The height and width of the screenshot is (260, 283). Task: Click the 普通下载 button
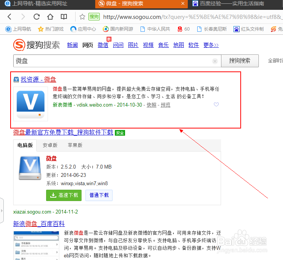tap(99, 195)
